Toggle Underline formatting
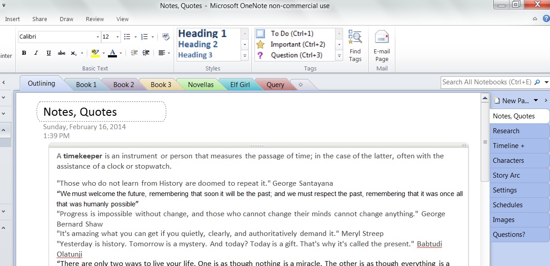 tap(49, 53)
